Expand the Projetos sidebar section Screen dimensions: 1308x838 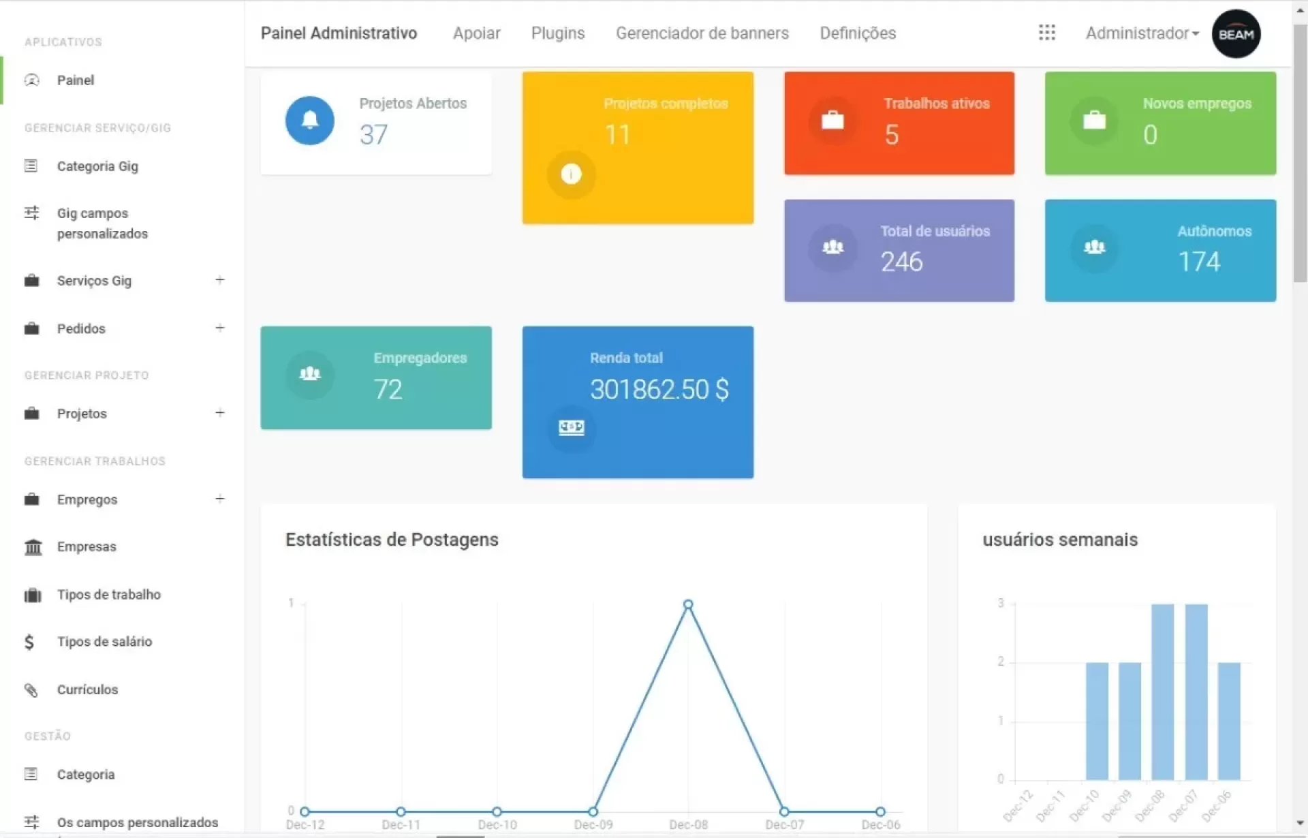tap(219, 413)
